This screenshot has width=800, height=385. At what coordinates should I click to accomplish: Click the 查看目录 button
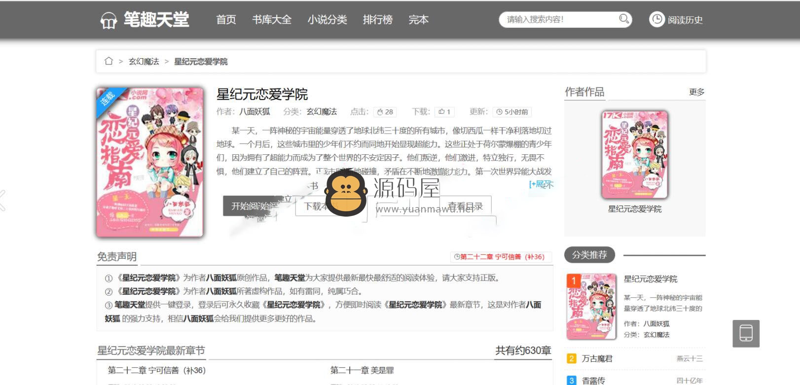pyautogui.click(x=465, y=206)
